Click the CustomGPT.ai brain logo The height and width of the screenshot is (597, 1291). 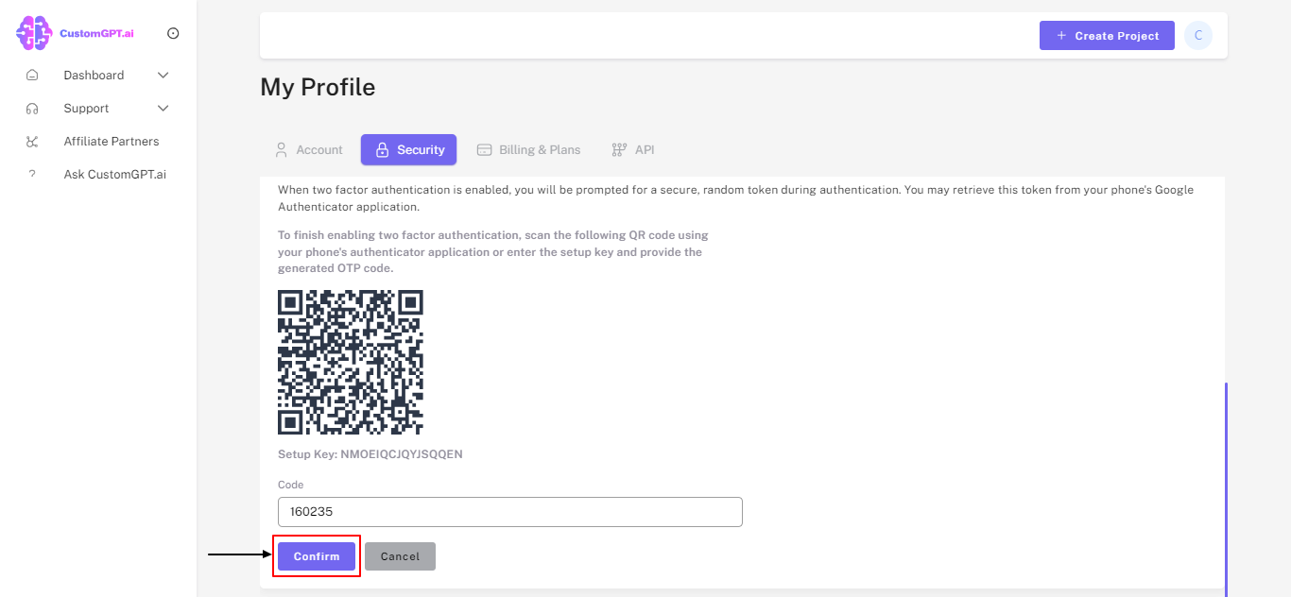click(x=34, y=33)
